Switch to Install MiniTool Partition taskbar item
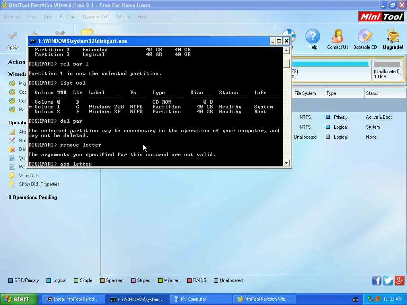Screen dimensions: 407x305 pyautogui.click(x=73, y=299)
